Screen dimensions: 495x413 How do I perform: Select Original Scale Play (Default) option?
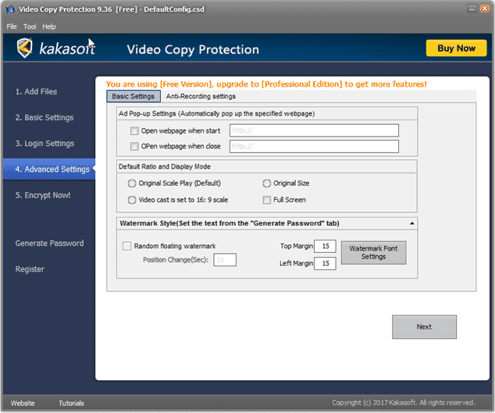[x=131, y=183]
